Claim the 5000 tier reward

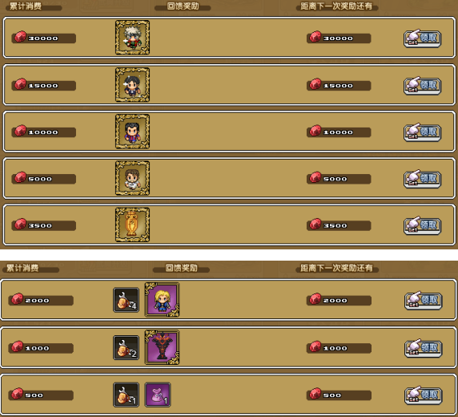422,179
